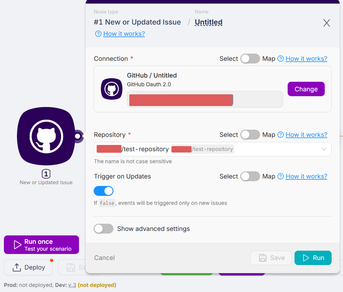Open the v.3 dev version link

72,285
